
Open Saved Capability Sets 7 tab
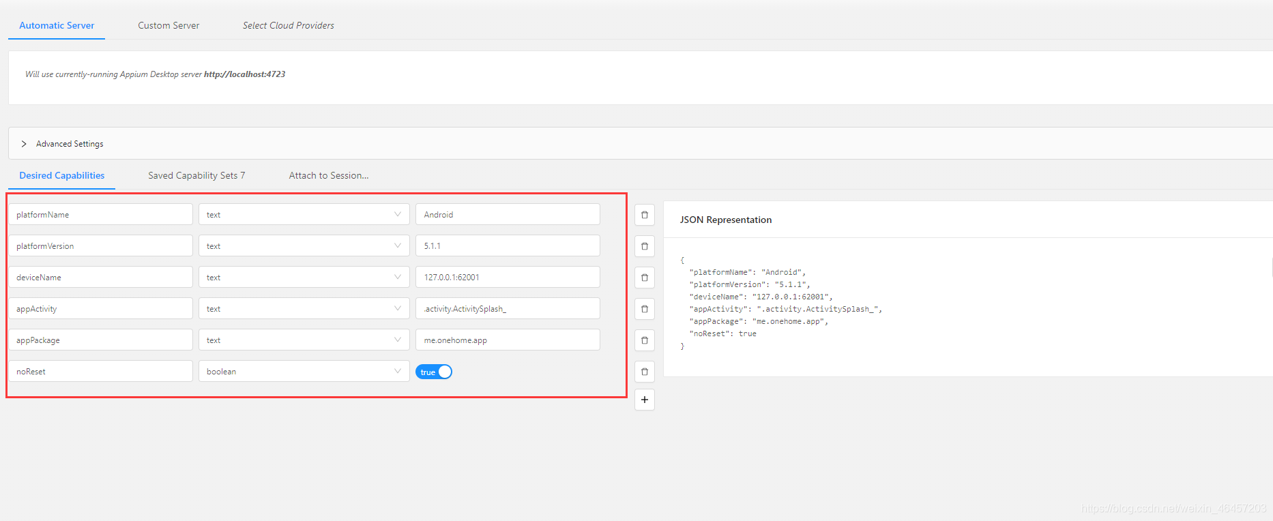[196, 175]
